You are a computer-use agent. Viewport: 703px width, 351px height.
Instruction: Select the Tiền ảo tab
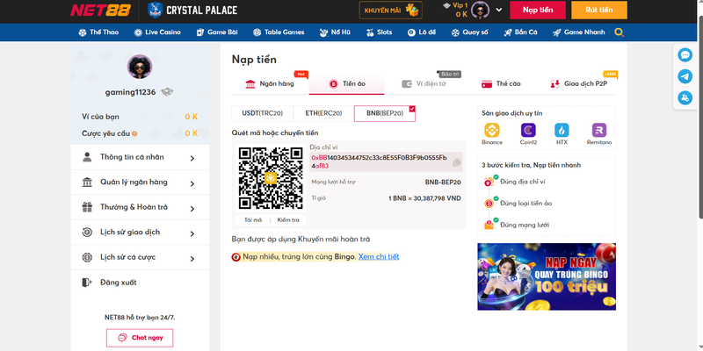(346, 83)
